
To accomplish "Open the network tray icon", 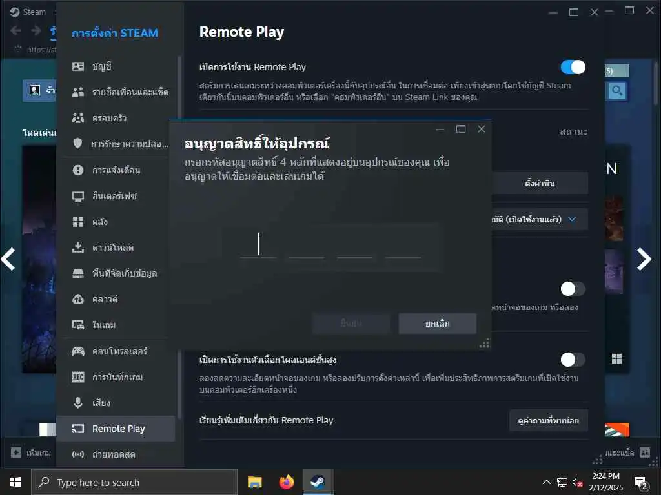I will point(562,482).
